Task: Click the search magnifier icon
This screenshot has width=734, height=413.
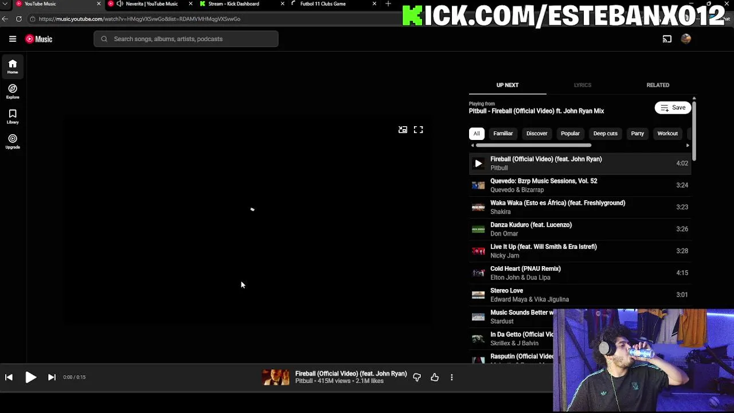Action: point(104,39)
